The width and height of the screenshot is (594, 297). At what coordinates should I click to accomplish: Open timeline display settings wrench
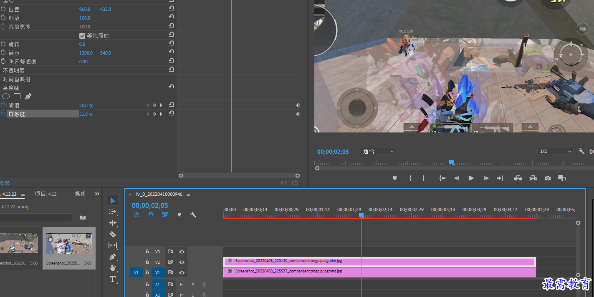point(193,215)
